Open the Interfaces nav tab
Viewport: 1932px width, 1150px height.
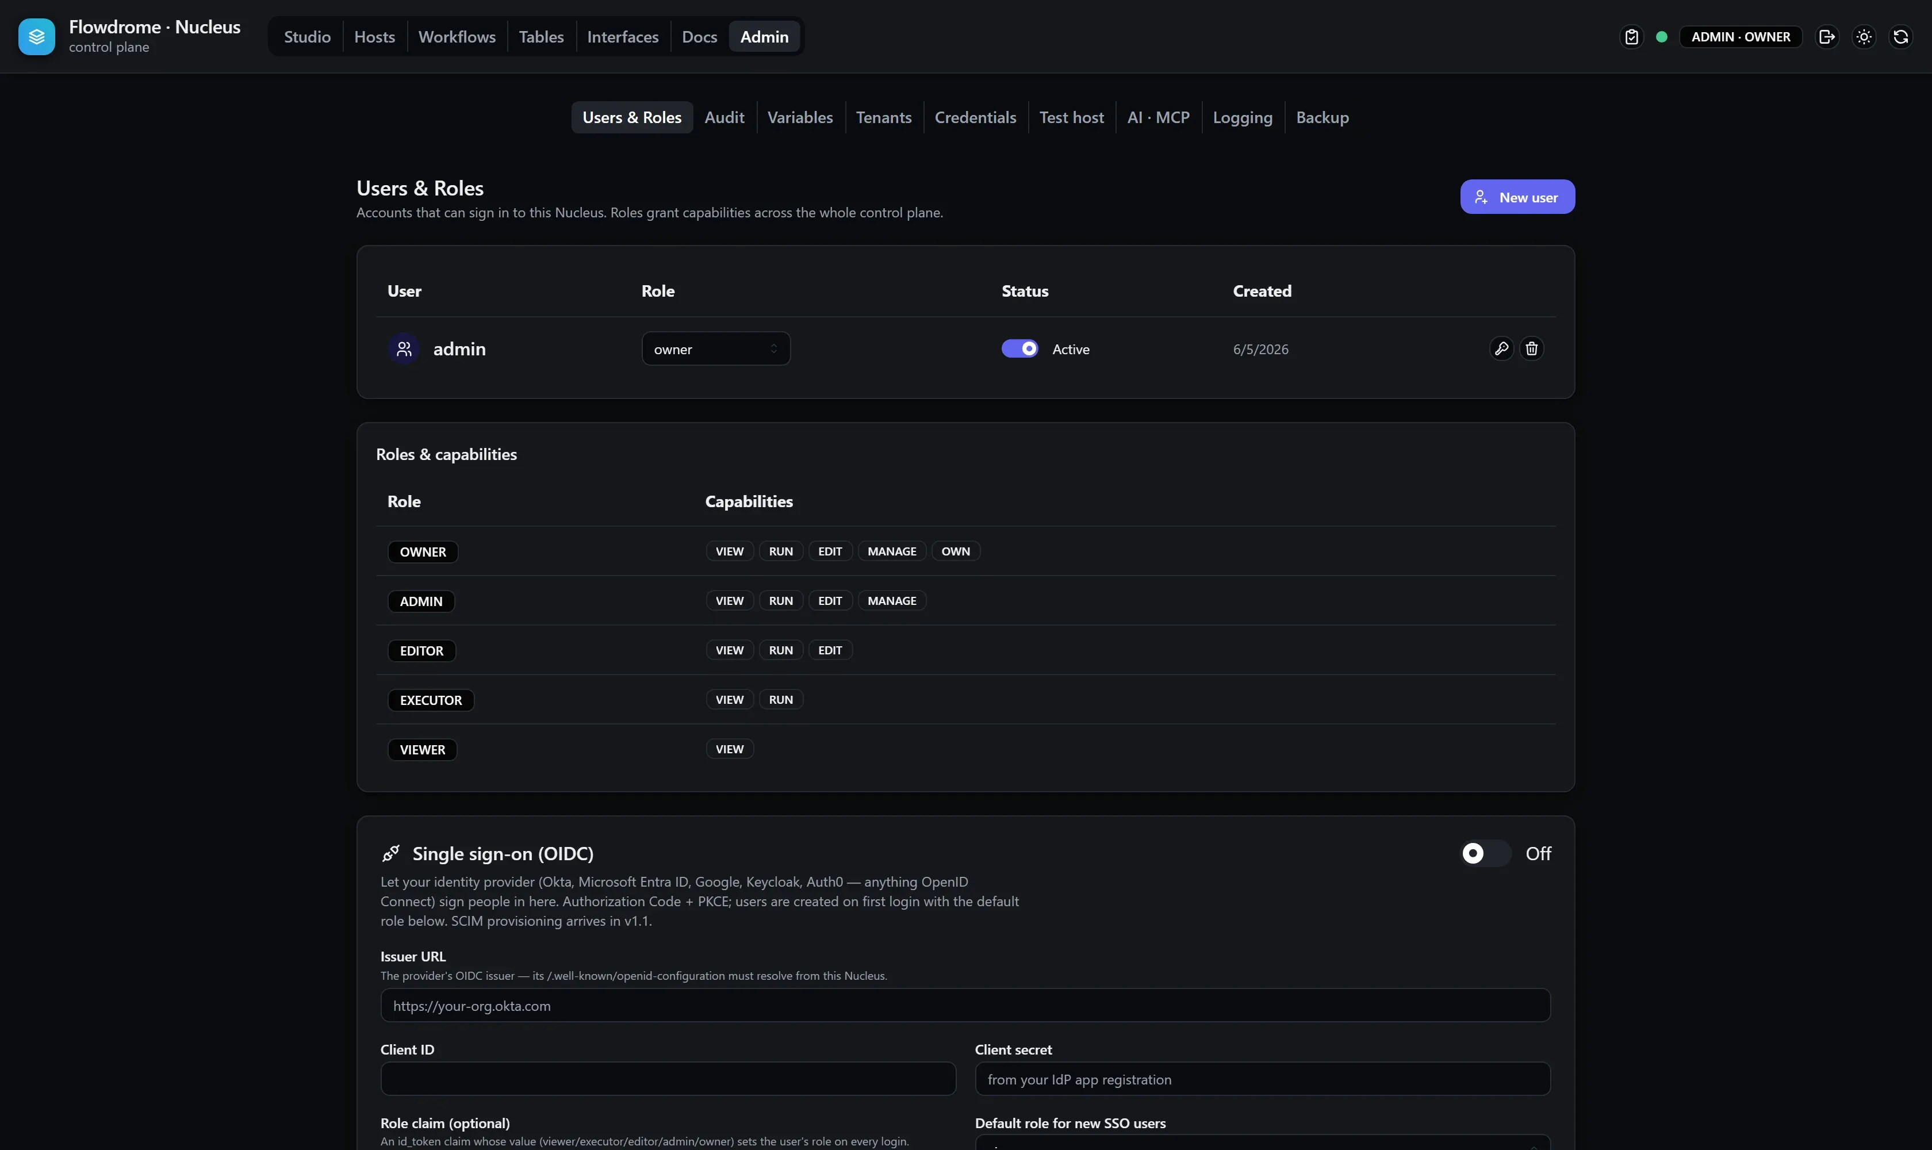tap(622, 36)
